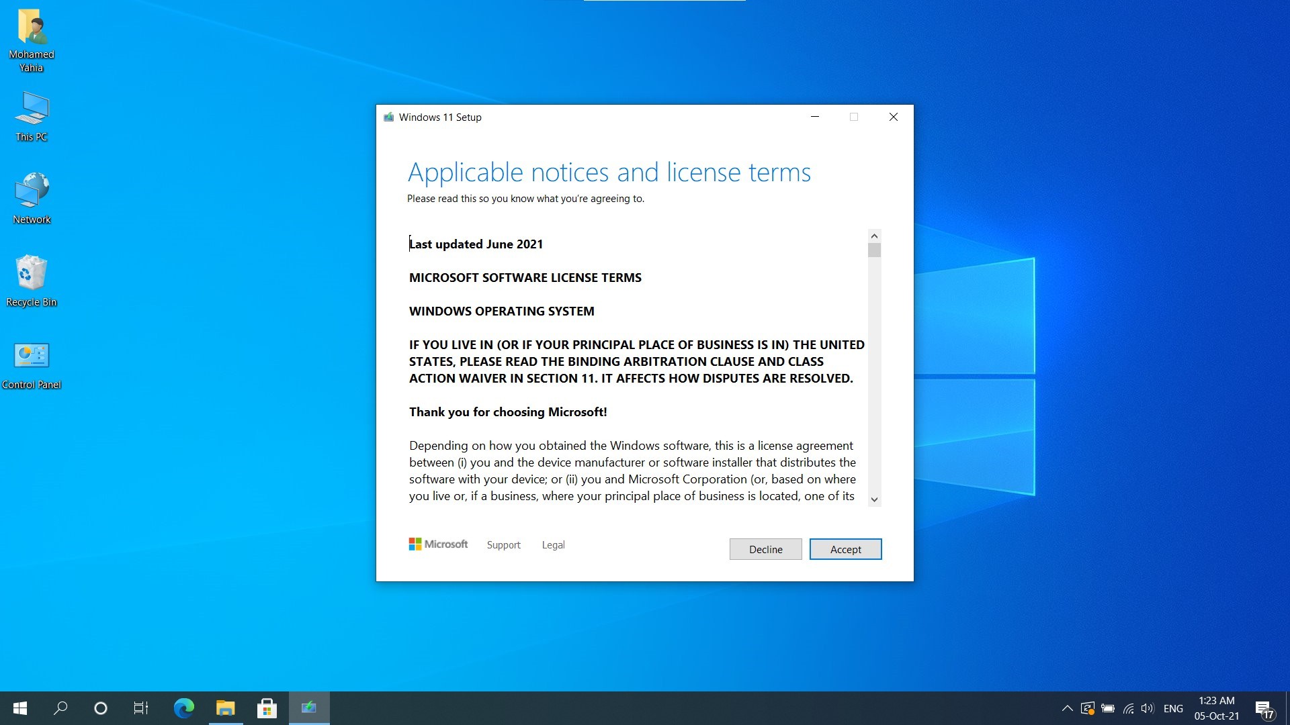The height and width of the screenshot is (725, 1290).
Task: Open the Start menu
Action: pos(20,708)
